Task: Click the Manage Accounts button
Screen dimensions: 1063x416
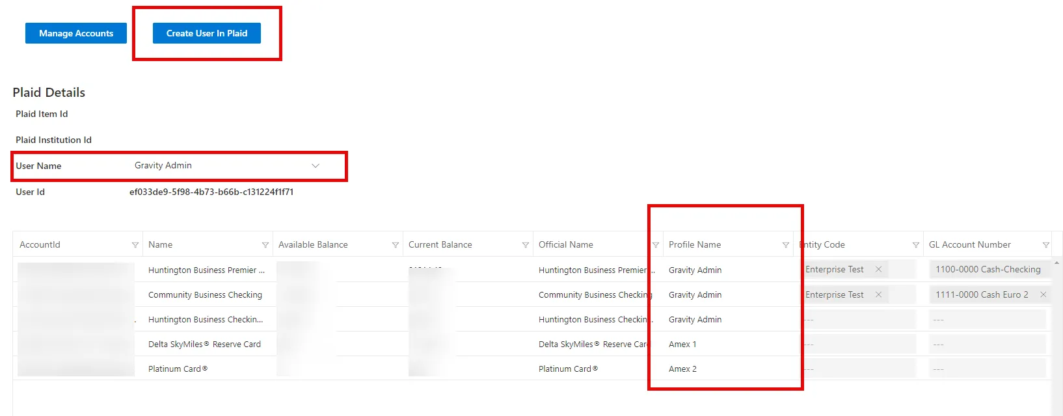Action: [76, 33]
